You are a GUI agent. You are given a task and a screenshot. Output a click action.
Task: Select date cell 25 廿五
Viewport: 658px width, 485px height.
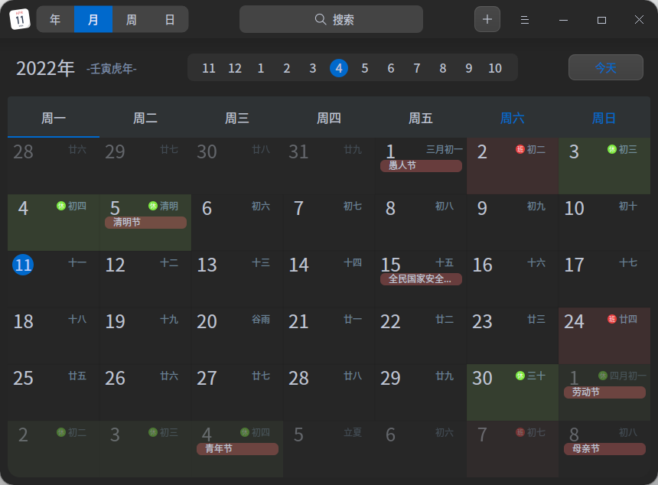54,392
